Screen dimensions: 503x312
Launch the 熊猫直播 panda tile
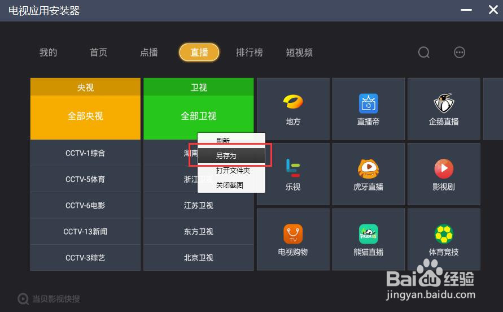coord(368,240)
